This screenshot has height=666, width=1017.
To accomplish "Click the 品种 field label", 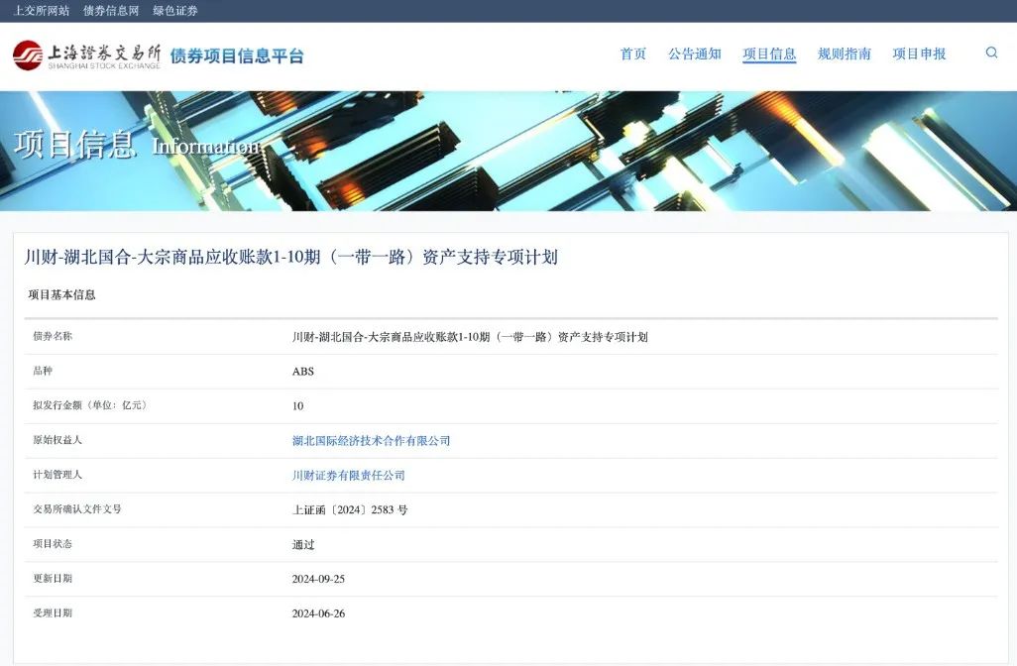I will [43, 371].
